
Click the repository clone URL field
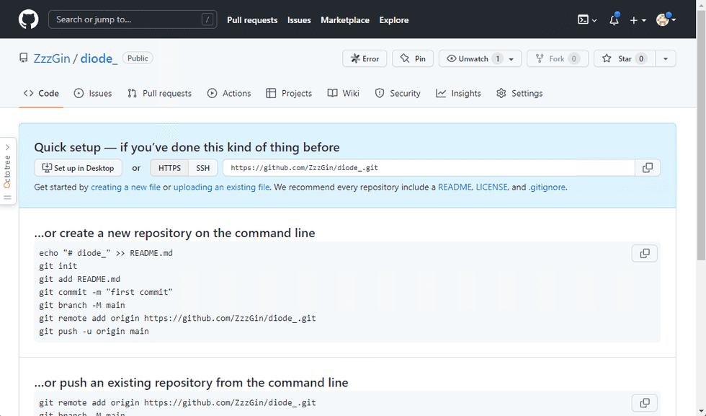point(429,168)
